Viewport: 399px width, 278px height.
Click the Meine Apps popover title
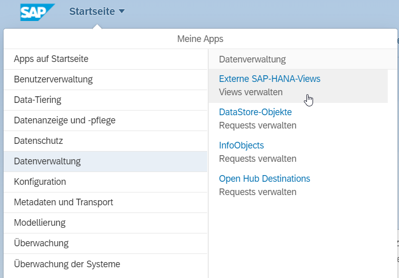pos(200,39)
